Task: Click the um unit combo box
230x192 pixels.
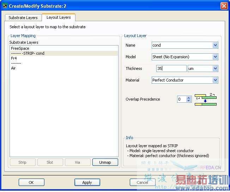Action: [203, 68]
